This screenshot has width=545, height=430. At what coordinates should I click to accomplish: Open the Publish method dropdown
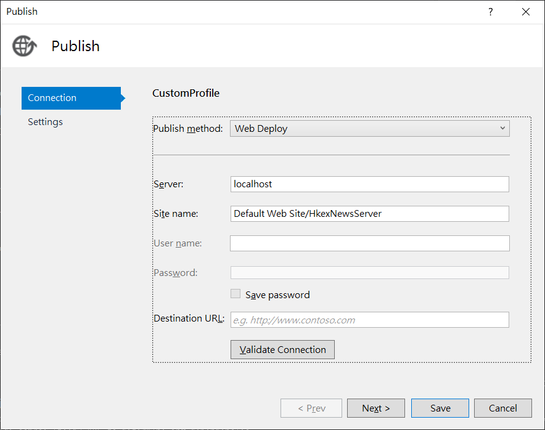point(370,129)
